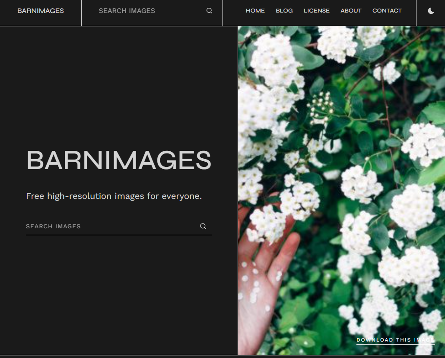Open the Blog menu item
The width and height of the screenshot is (445, 358).
[284, 11]
